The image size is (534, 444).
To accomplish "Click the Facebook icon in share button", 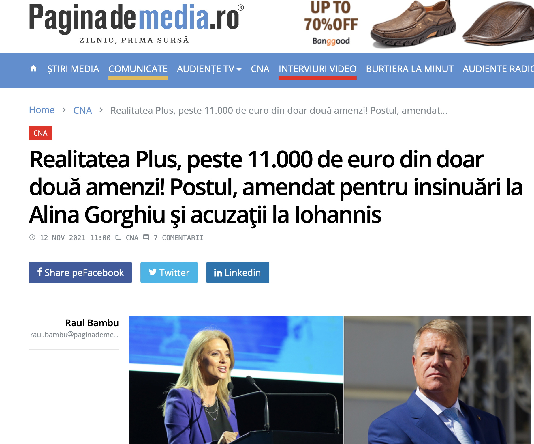I will [x=40, y=272].
